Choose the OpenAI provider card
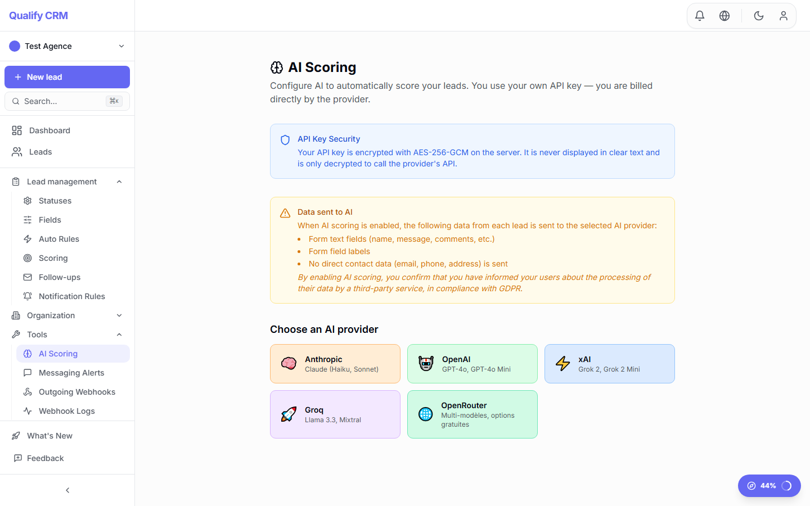The height and width of the screenshot is (506, 810). [x=472, y=364]
